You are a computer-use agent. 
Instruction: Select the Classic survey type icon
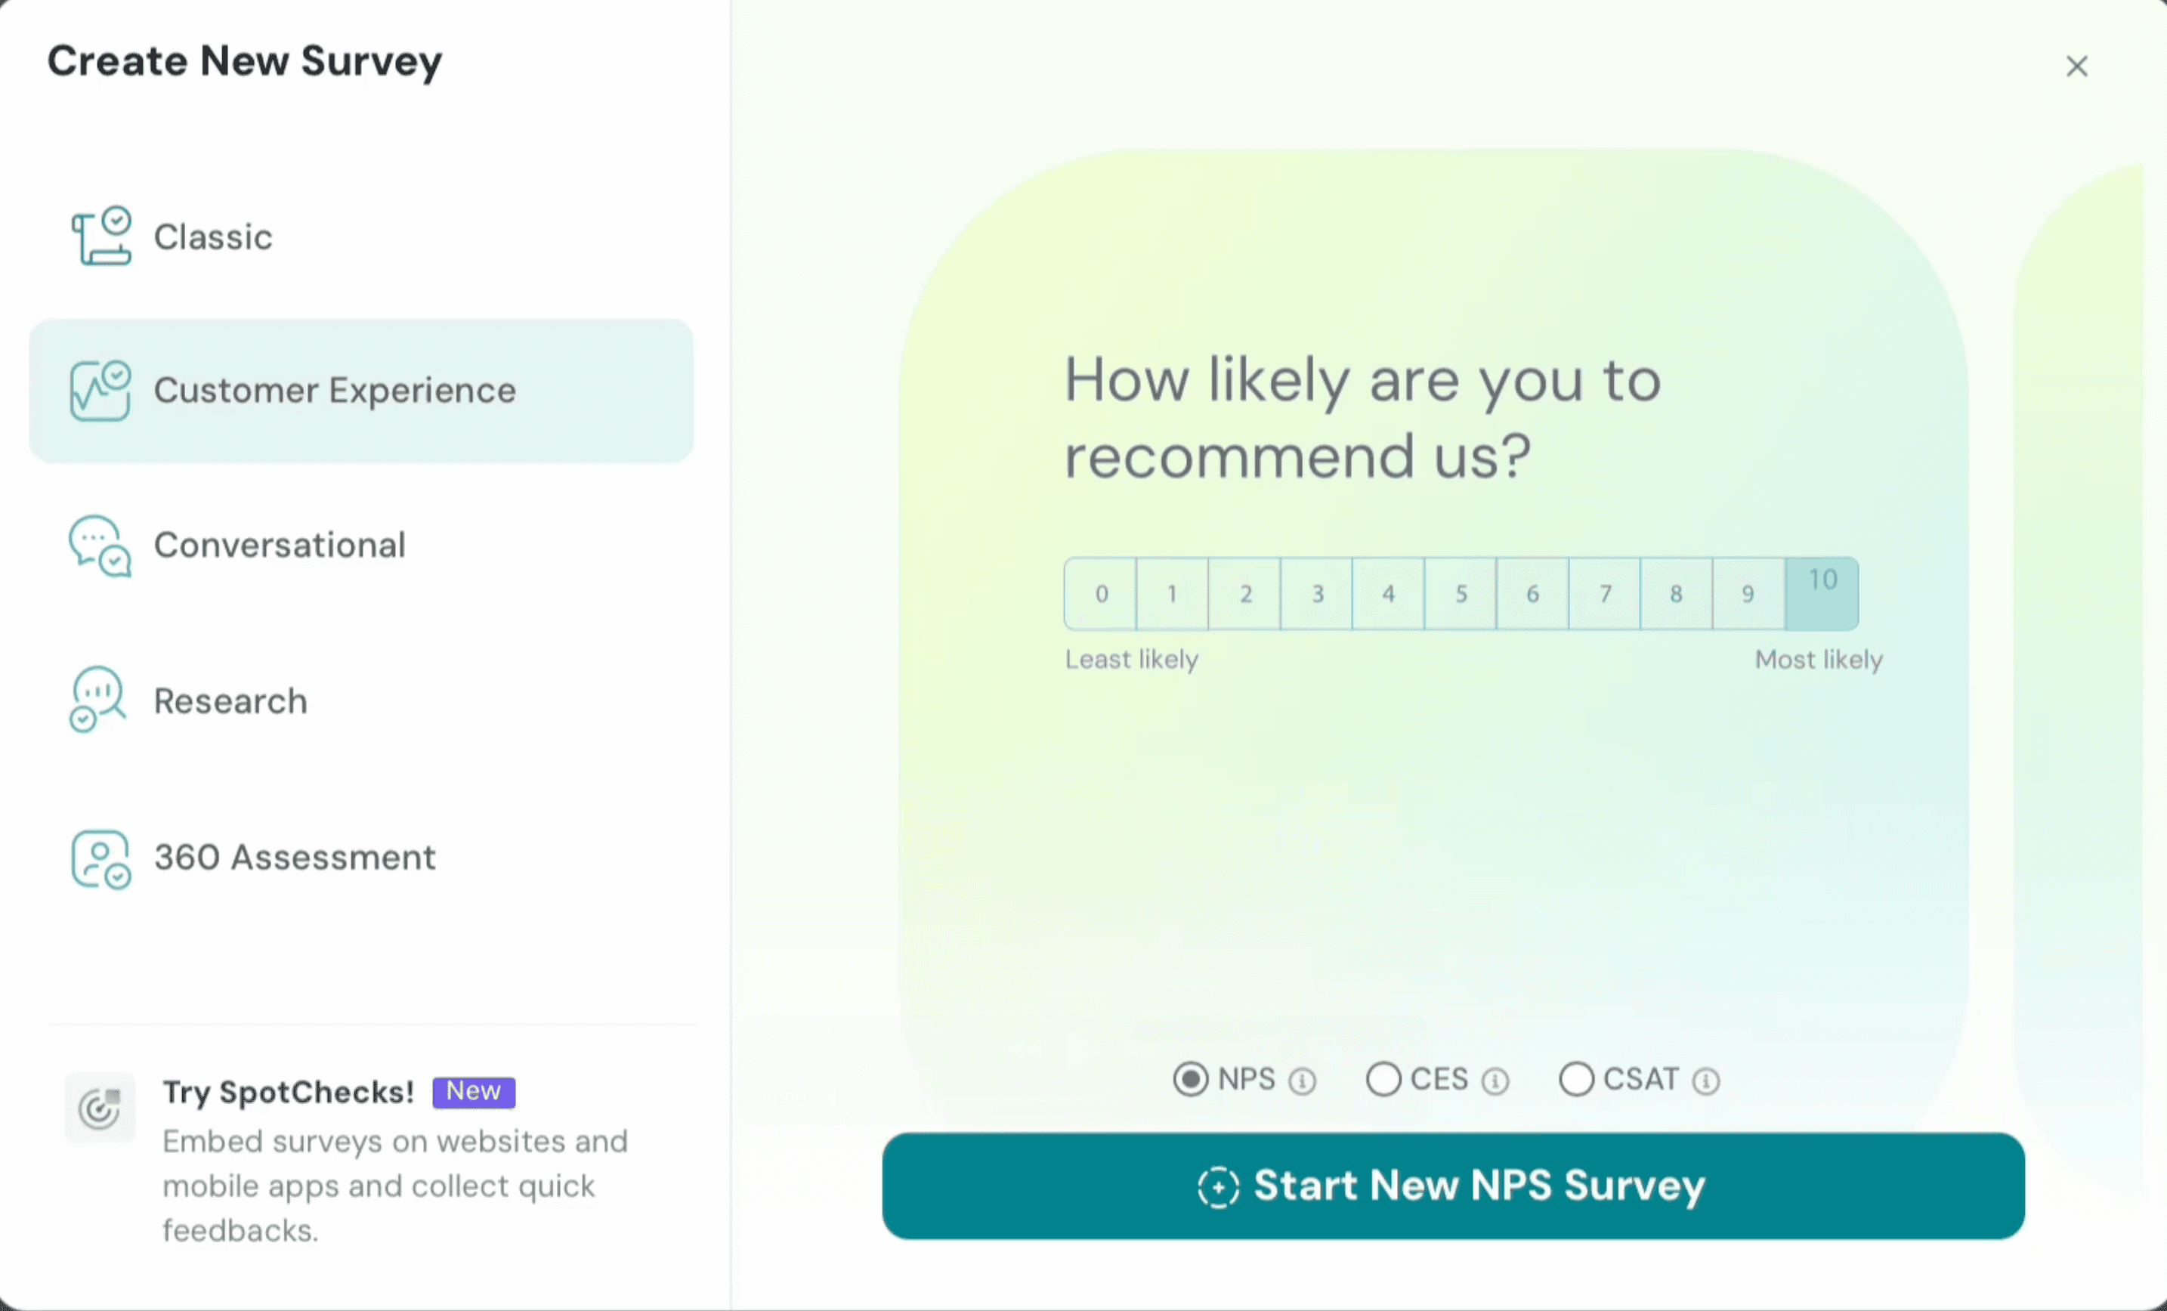pyautogui.click(x=100, y=236)
